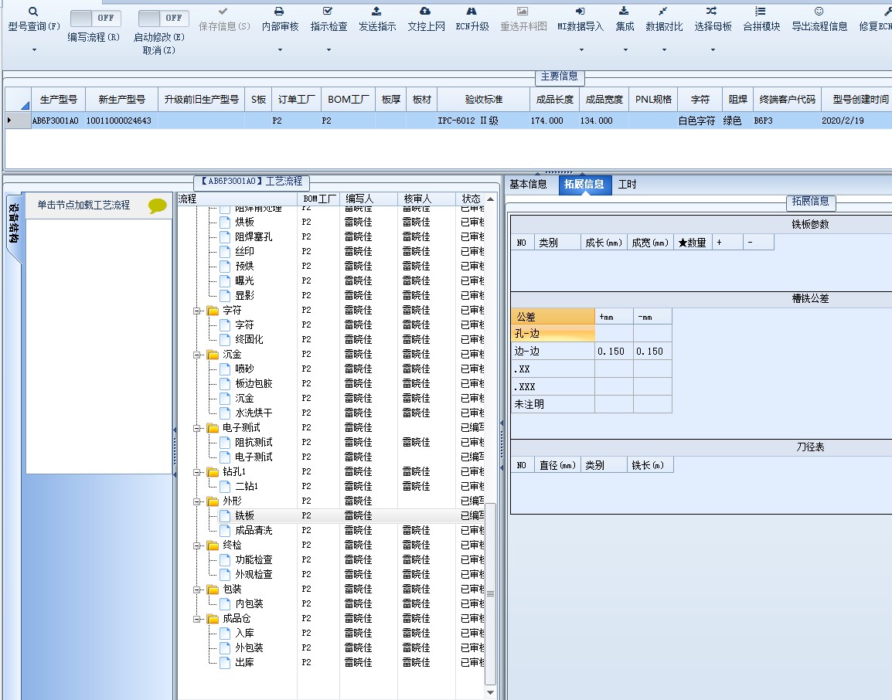Click 选择母板 shuffle icon
Image resolution: width=892 pixels, height=700 pixels.
712,12
